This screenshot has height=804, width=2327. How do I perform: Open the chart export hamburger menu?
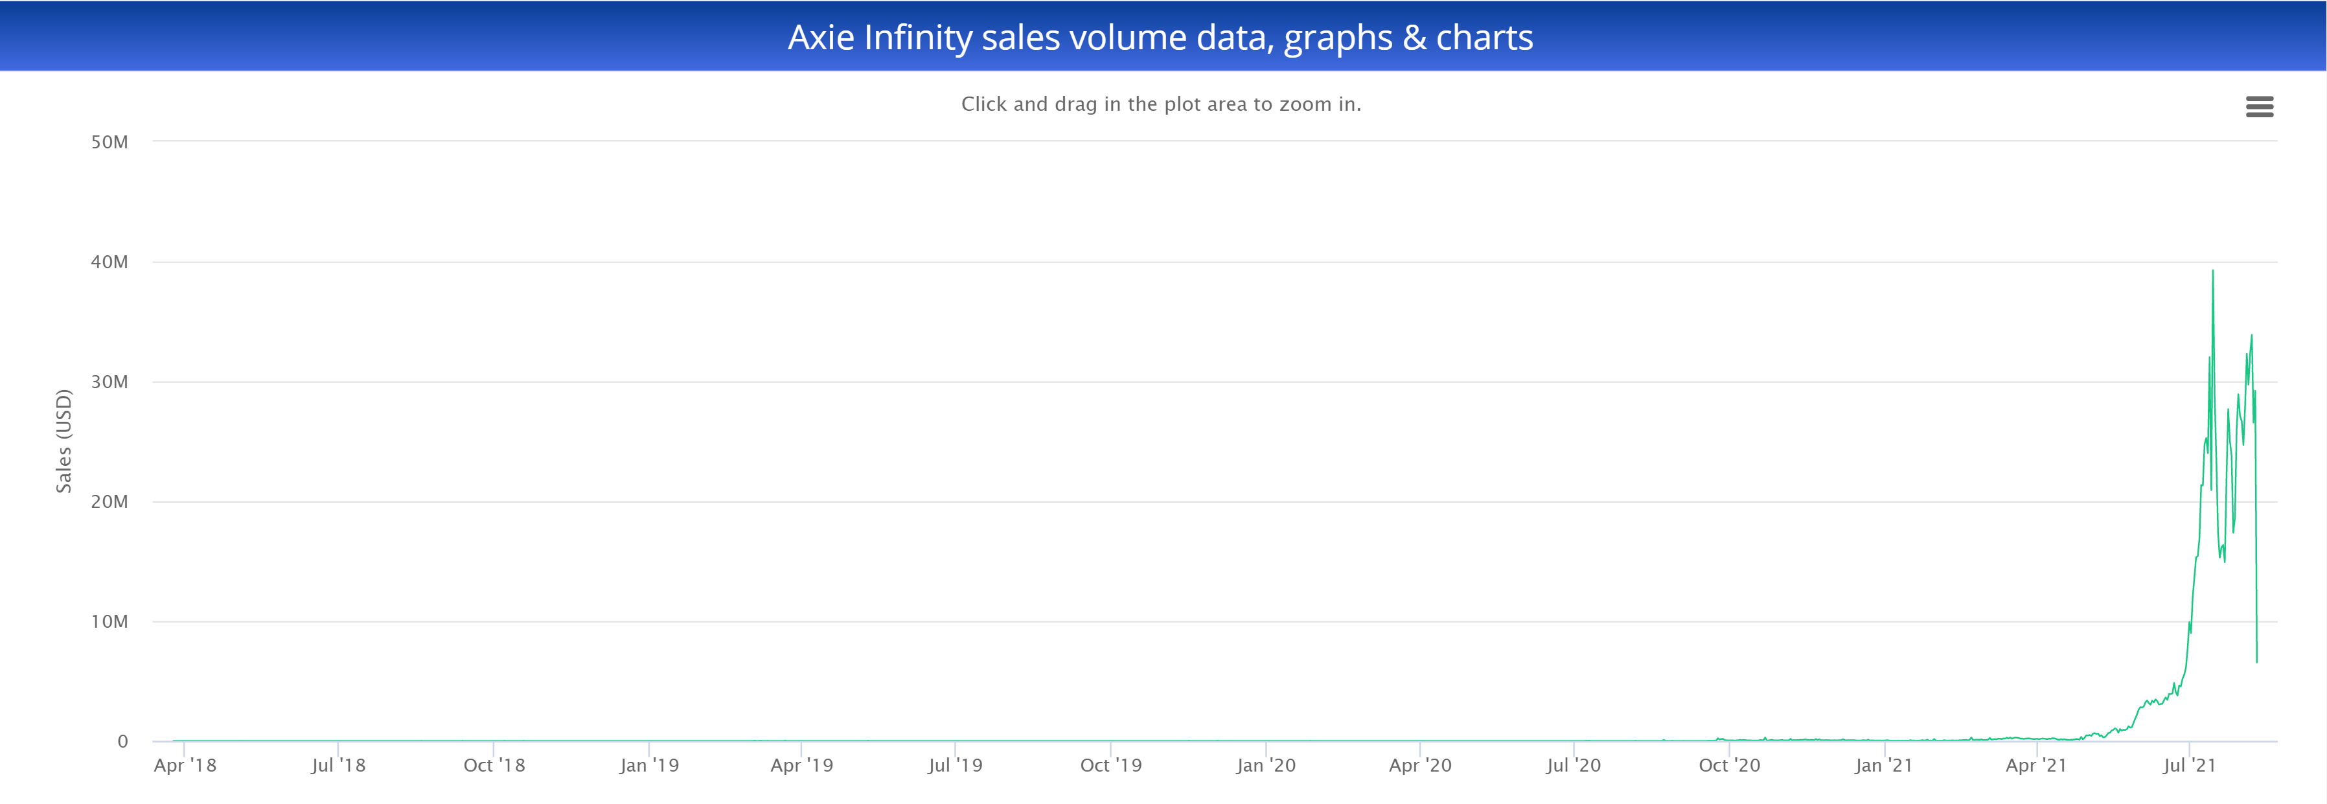point(2261,107)
